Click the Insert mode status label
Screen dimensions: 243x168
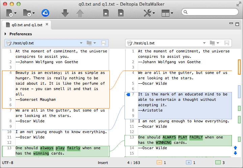[x=103, y=163]
